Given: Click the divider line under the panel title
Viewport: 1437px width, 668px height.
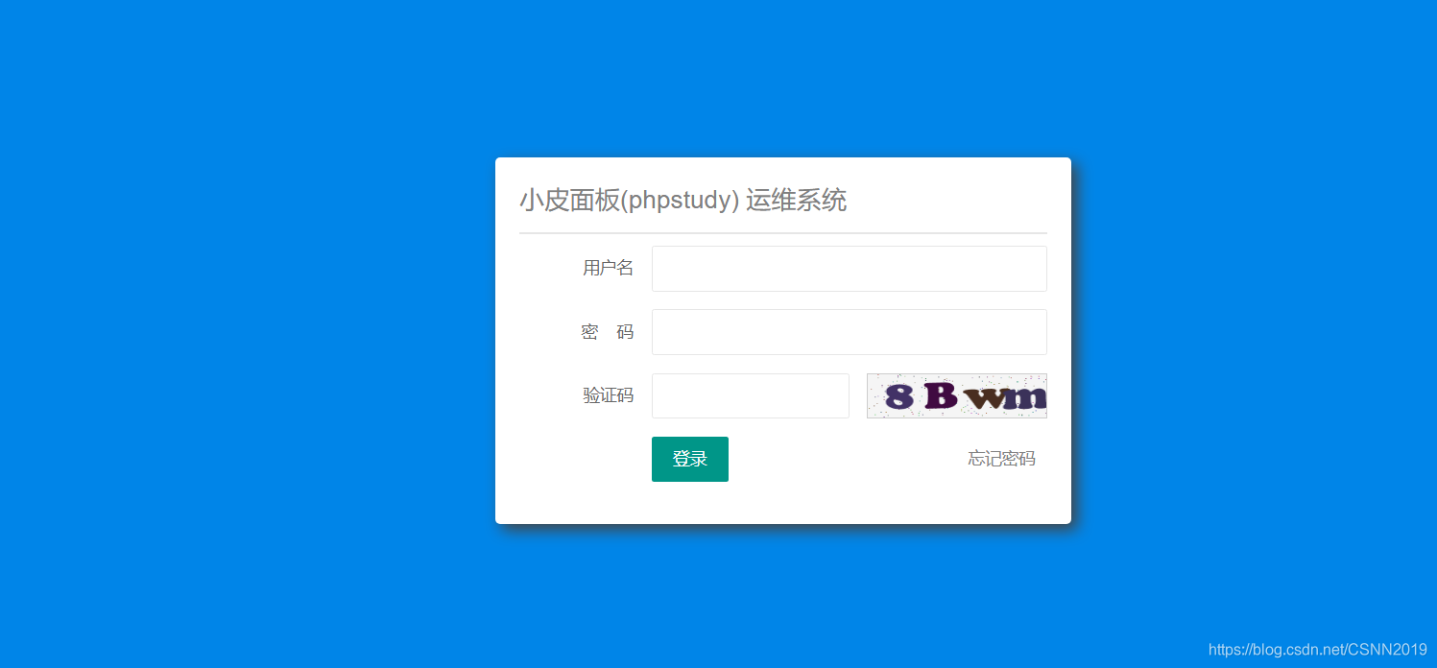Looking at the screenshot, I should coord(782,231).
